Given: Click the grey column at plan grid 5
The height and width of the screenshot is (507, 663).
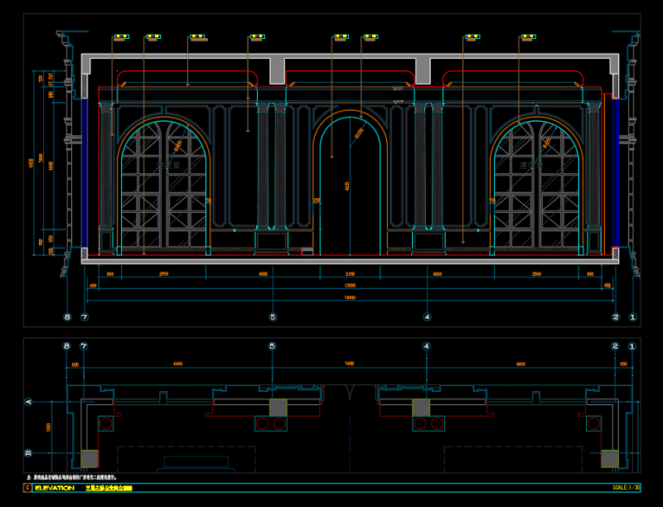Looking at the screenshot, I should [278, 408].
